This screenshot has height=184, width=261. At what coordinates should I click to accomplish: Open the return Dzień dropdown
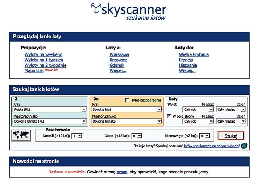(x=231, y=122)
